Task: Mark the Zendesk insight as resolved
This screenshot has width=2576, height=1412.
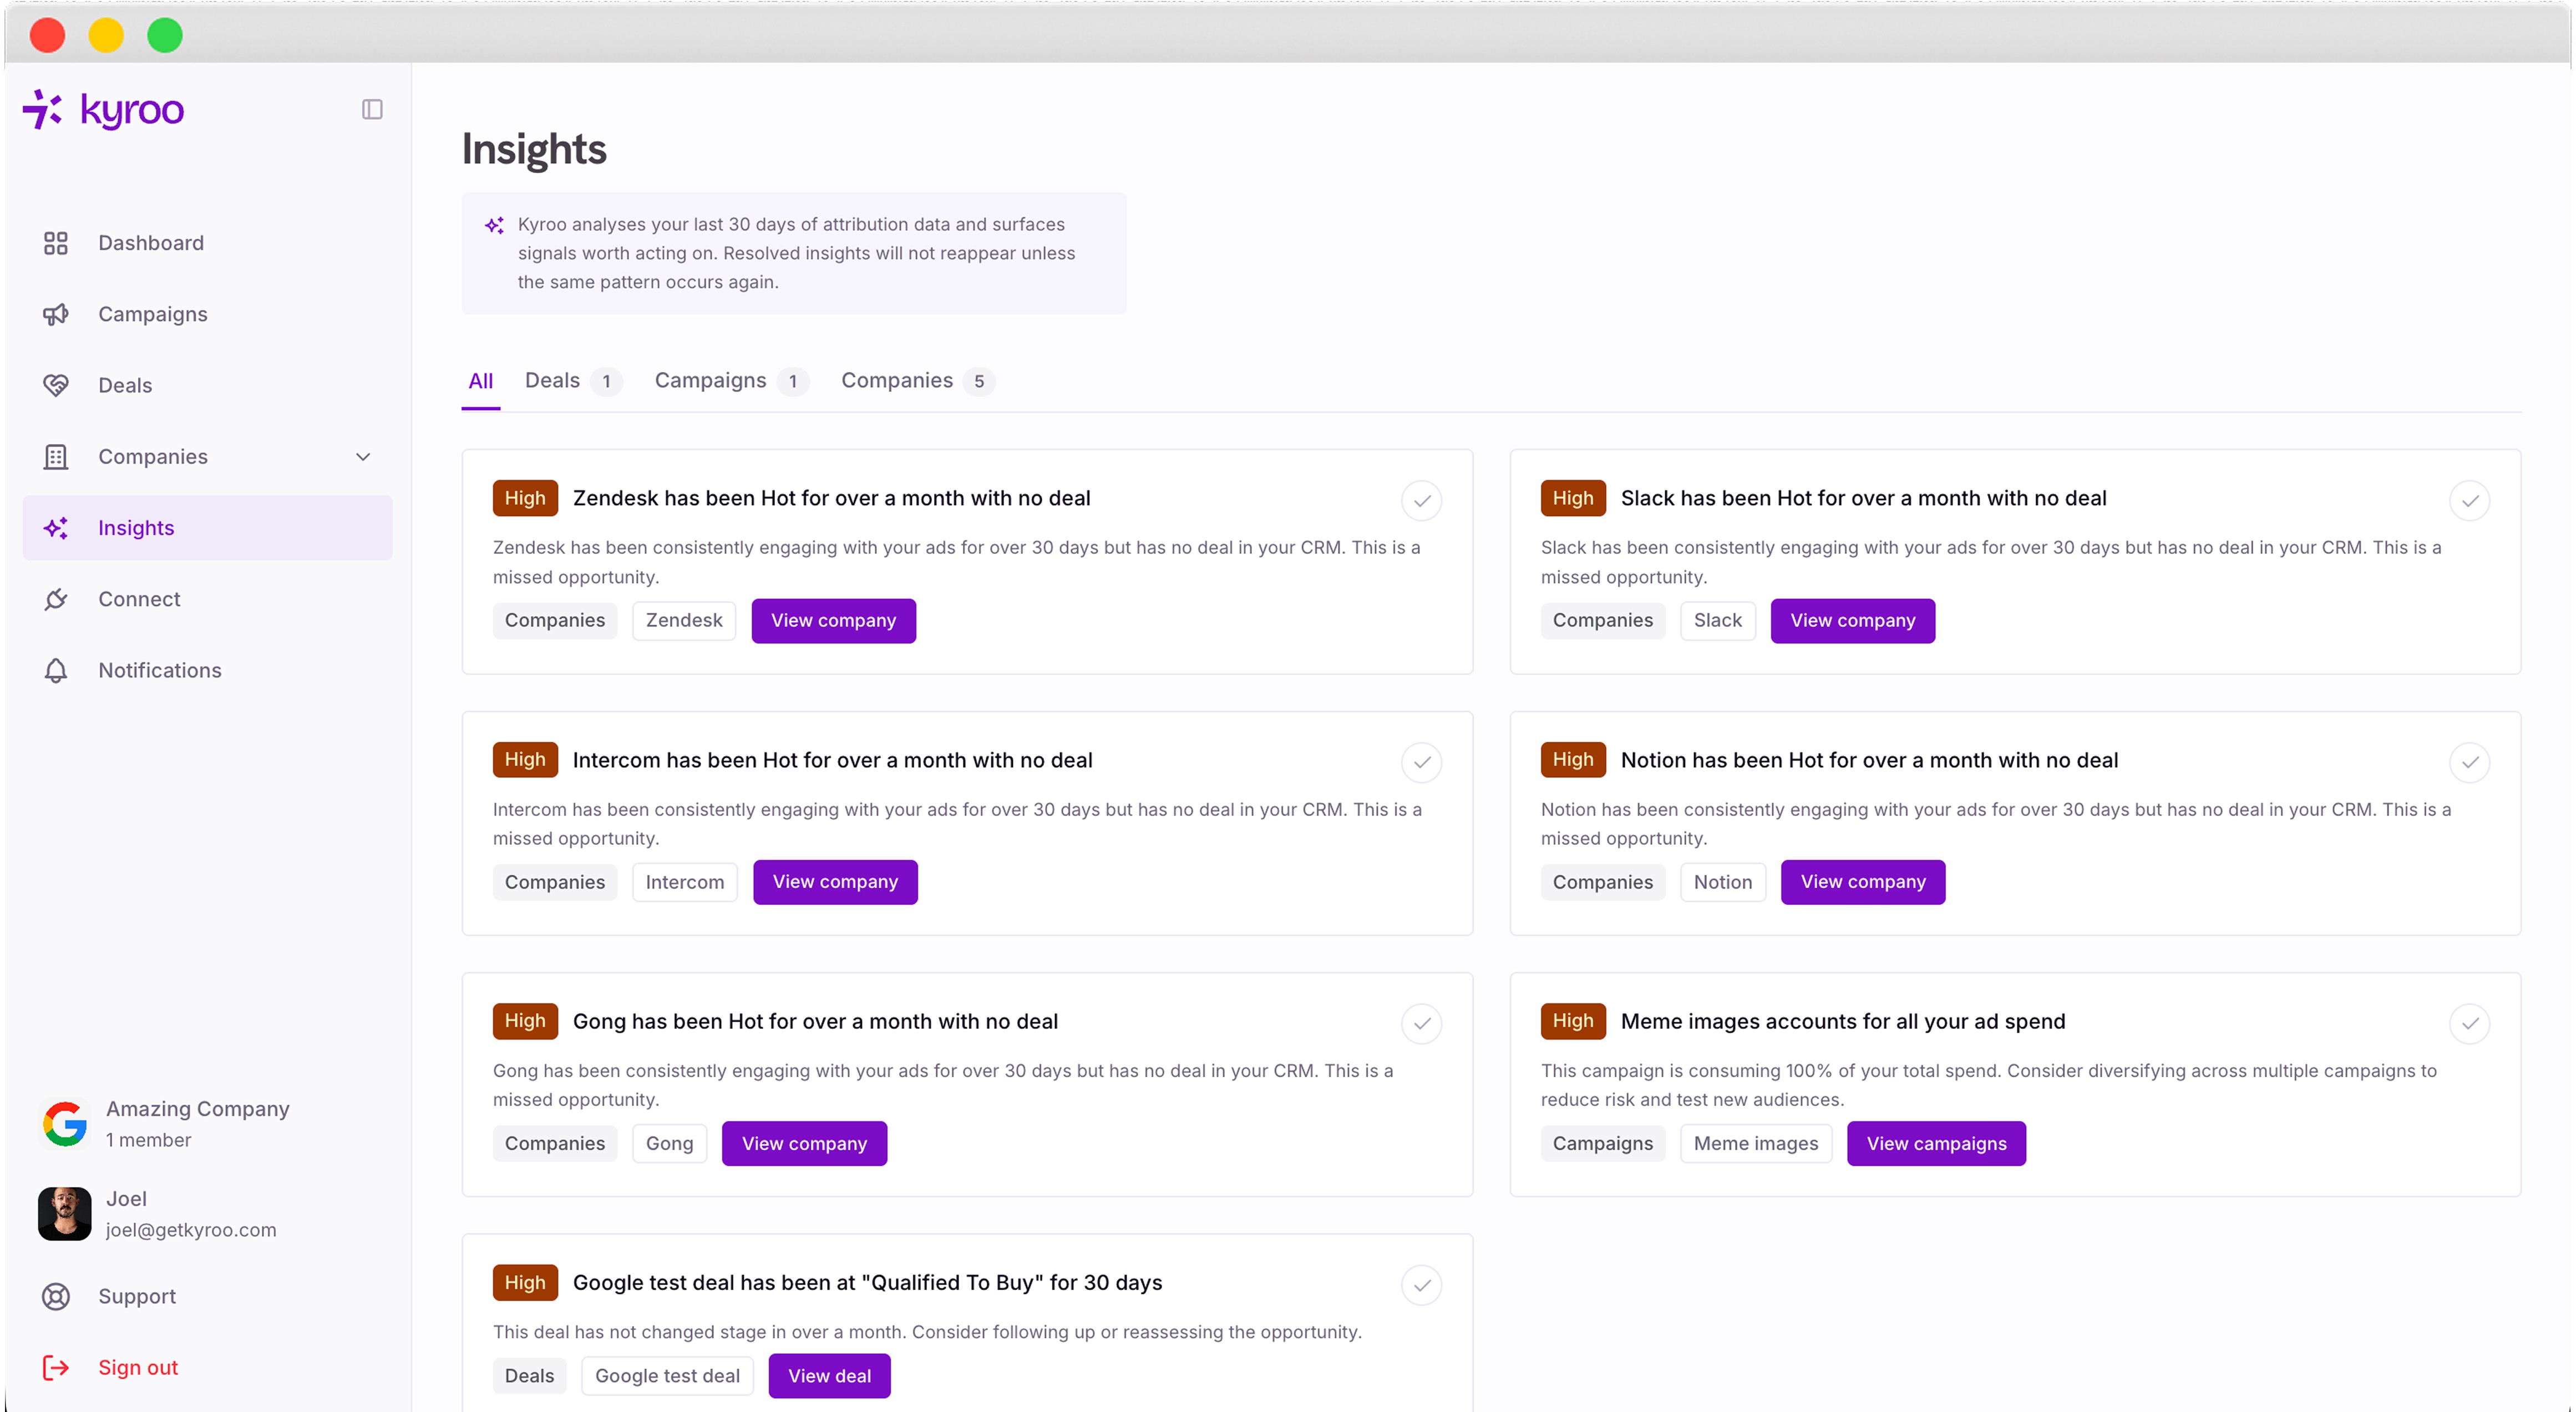Action: pos(1421,501)
